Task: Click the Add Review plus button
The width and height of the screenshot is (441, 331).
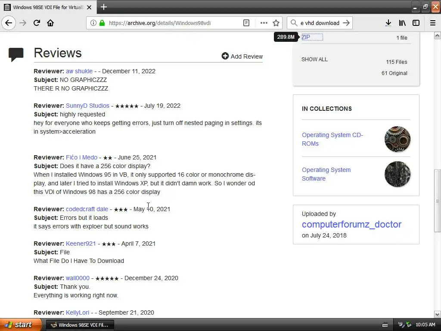Action: pyautogui.click(x=242, y=56)
